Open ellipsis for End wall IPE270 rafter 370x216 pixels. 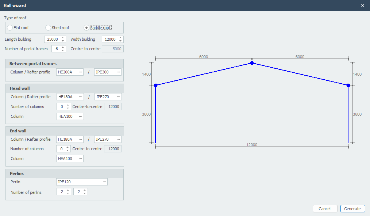(x=118, y=139)
